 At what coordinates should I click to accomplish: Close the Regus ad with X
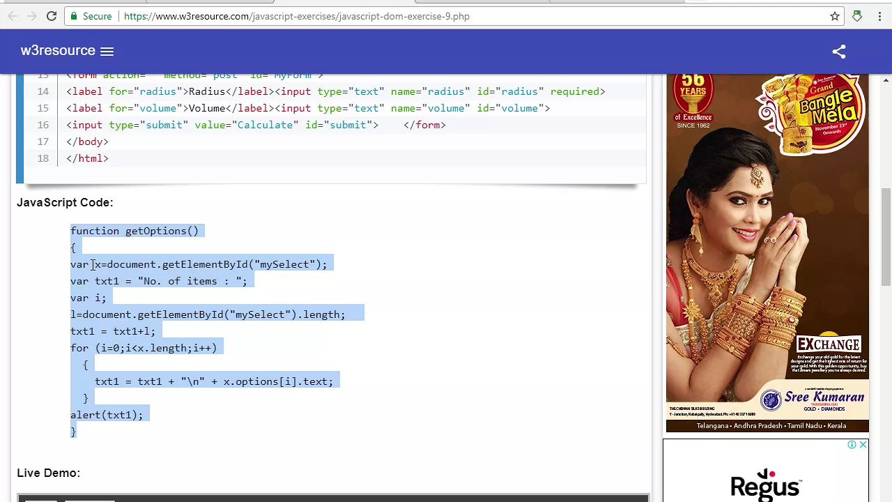(863, 444)
